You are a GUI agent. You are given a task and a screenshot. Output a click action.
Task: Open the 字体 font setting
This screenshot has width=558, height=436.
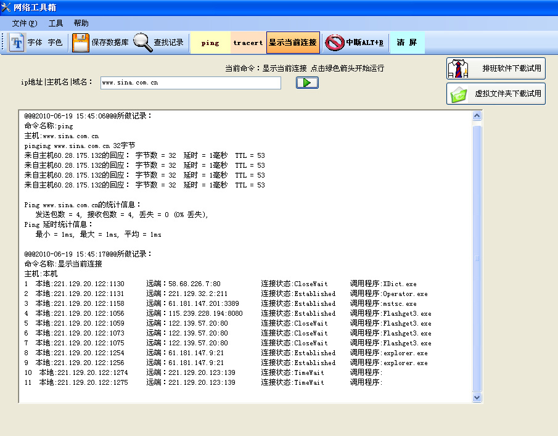35,43
